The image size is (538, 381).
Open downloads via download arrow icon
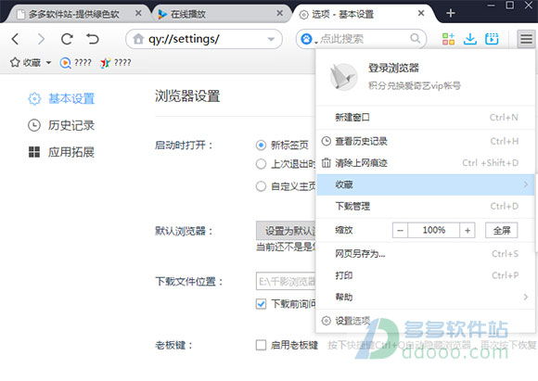pyautogui.click(x=469, y=39)
